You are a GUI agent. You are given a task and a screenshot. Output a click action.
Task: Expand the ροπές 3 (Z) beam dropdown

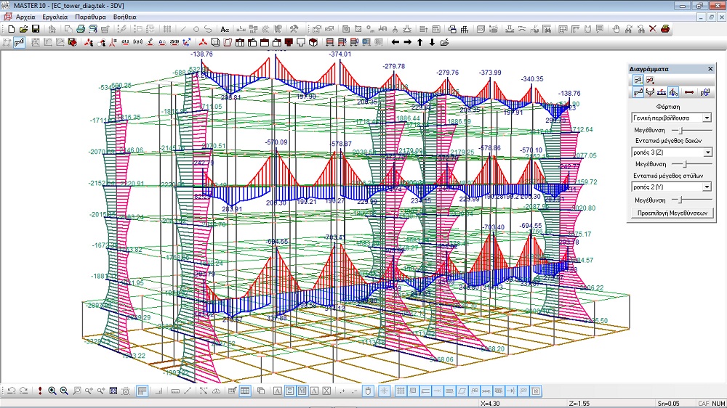707,152
